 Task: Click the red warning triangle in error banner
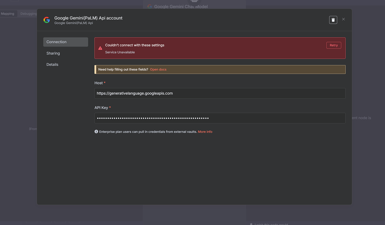[100, 48]
